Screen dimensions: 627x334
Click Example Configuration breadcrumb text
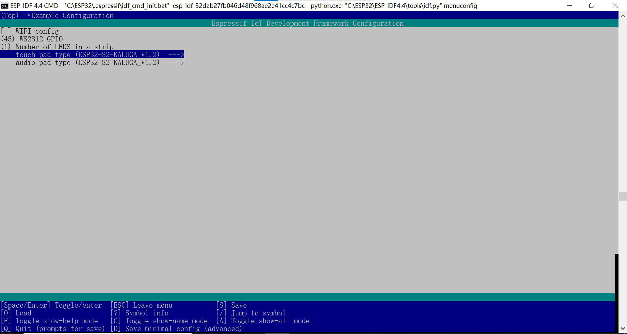click(x=72, y=15)
